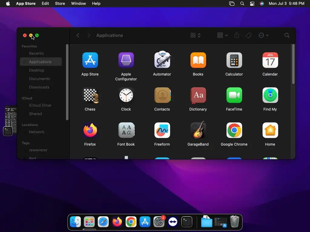Click the Find My app icon

[x=270, y=95]
